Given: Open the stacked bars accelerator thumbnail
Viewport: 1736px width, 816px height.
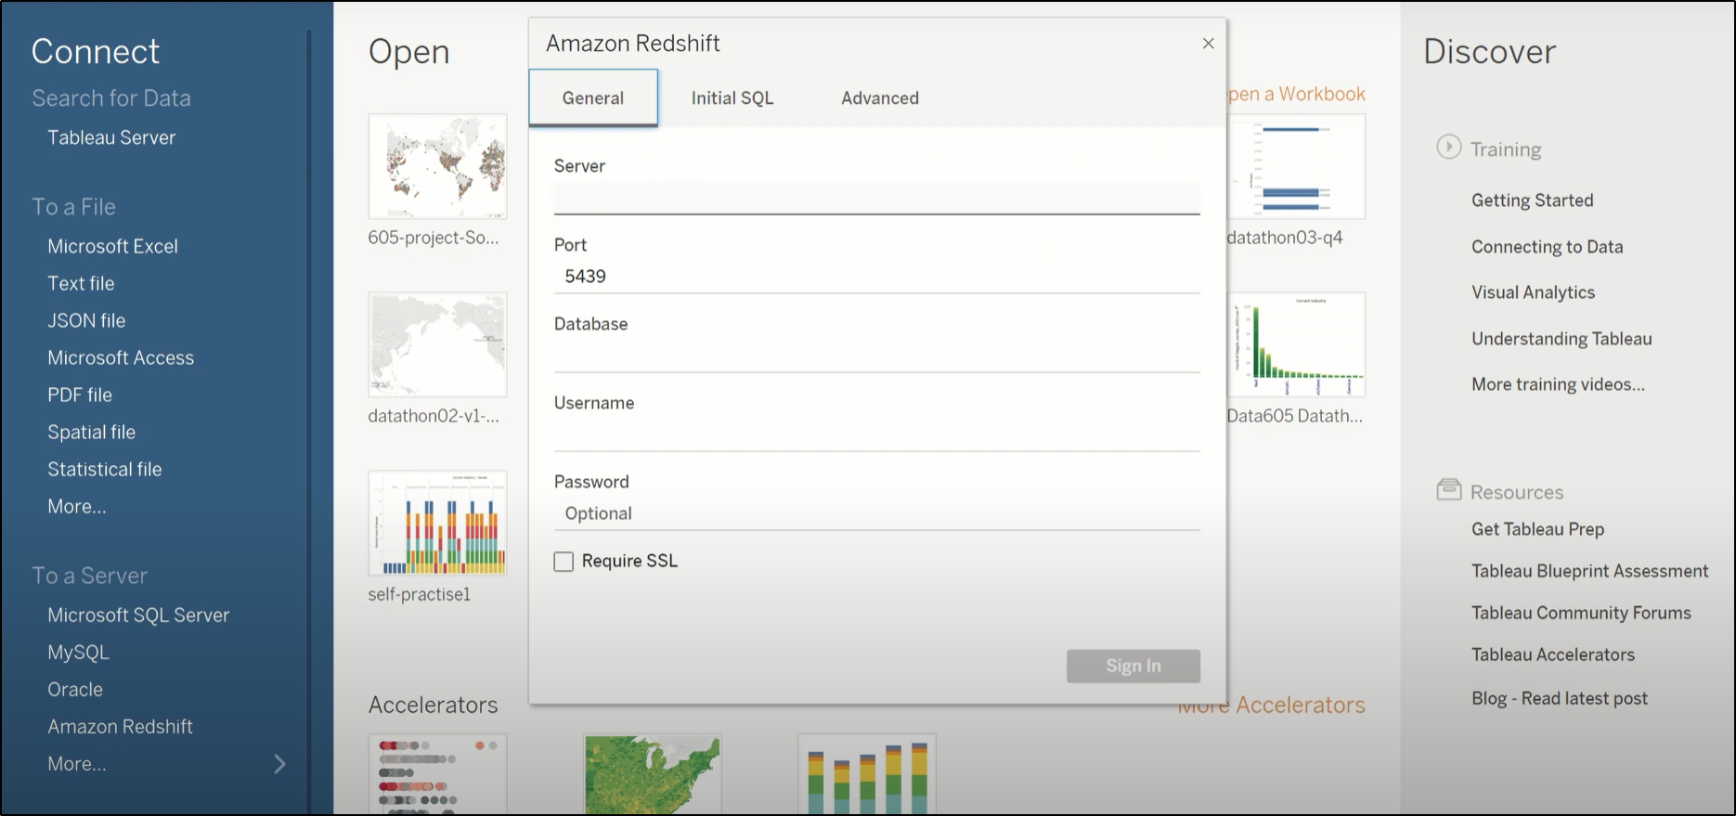Looking at the screenshot, I should pos(867,774).
